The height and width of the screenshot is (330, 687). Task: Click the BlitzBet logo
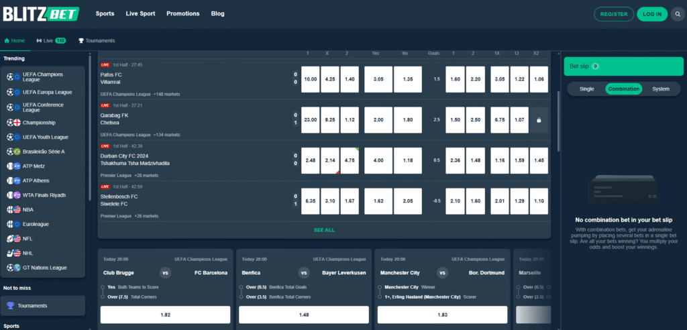(41, 14)
